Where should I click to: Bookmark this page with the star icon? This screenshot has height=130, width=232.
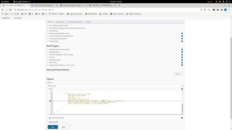(209, 10)
